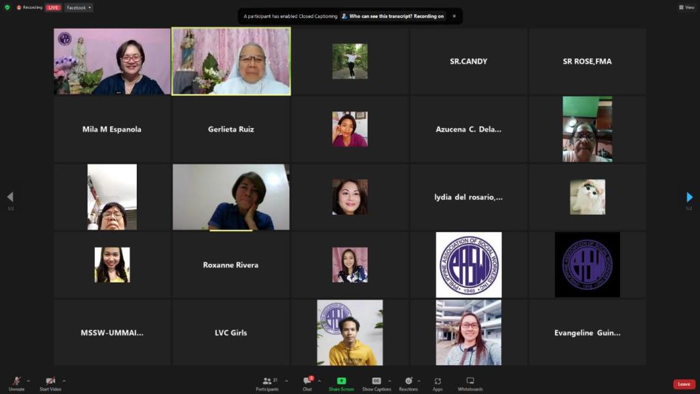Click the green Share Screen icon

tap(341, 381)
